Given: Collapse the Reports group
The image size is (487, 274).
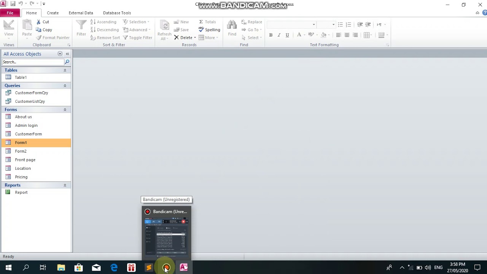Looking at the screenshot, I should [65, 185].
